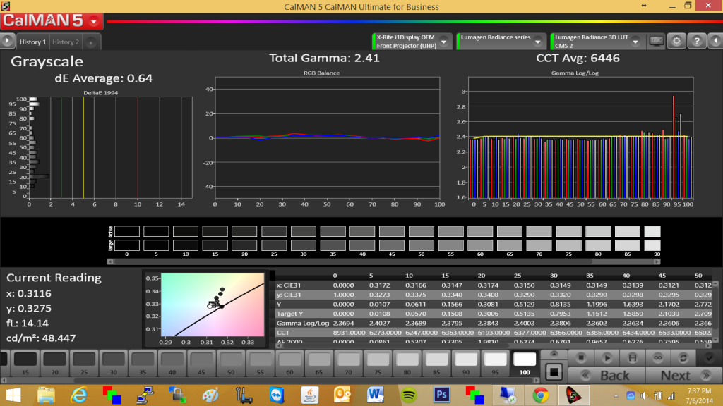
Task: Click the stop measurement button
Action: coord(581,357)
